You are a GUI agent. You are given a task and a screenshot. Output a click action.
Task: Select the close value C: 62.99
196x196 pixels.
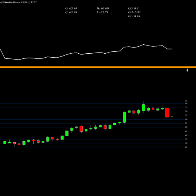click(71, 13)
